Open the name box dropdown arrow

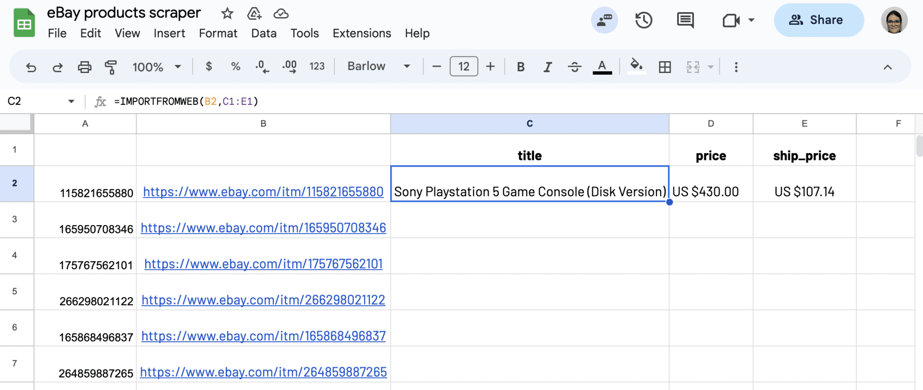pyautogui.click(x=71, y=101)
